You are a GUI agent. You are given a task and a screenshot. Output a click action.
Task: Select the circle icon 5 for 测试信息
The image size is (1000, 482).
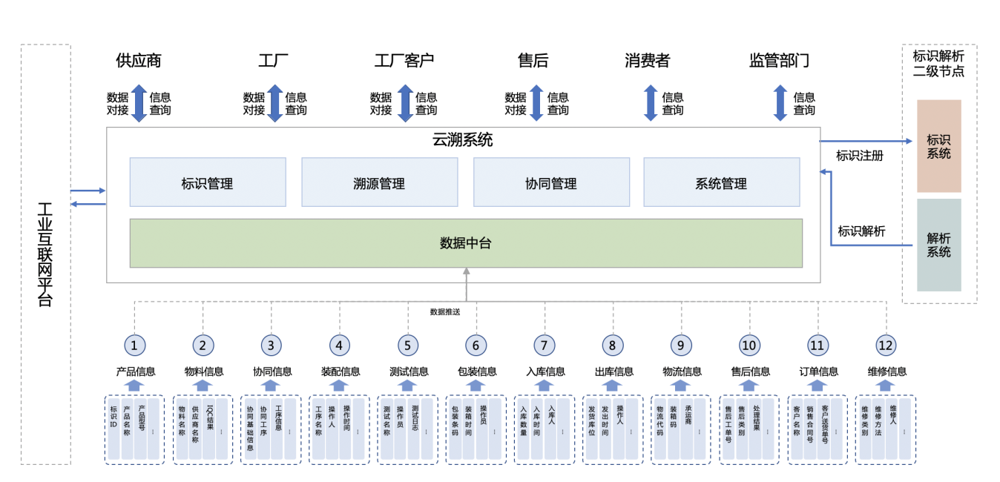pyautogui.click(x=407, y=345)
